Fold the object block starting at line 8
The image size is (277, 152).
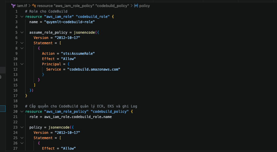point(22,48)
